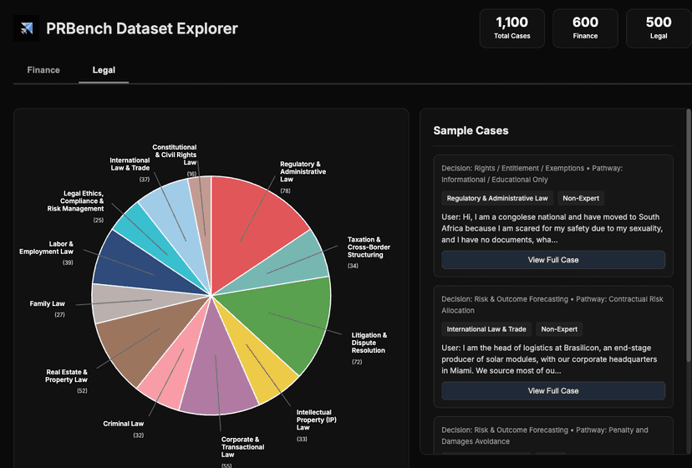Switch to the Finance tab
Screen dimensions: 692x468
43,70
